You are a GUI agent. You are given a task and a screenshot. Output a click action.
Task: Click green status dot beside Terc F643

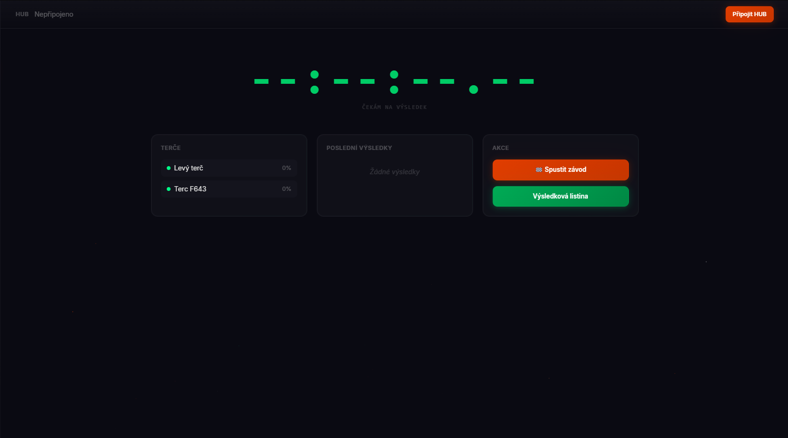[x=169, y=189]
